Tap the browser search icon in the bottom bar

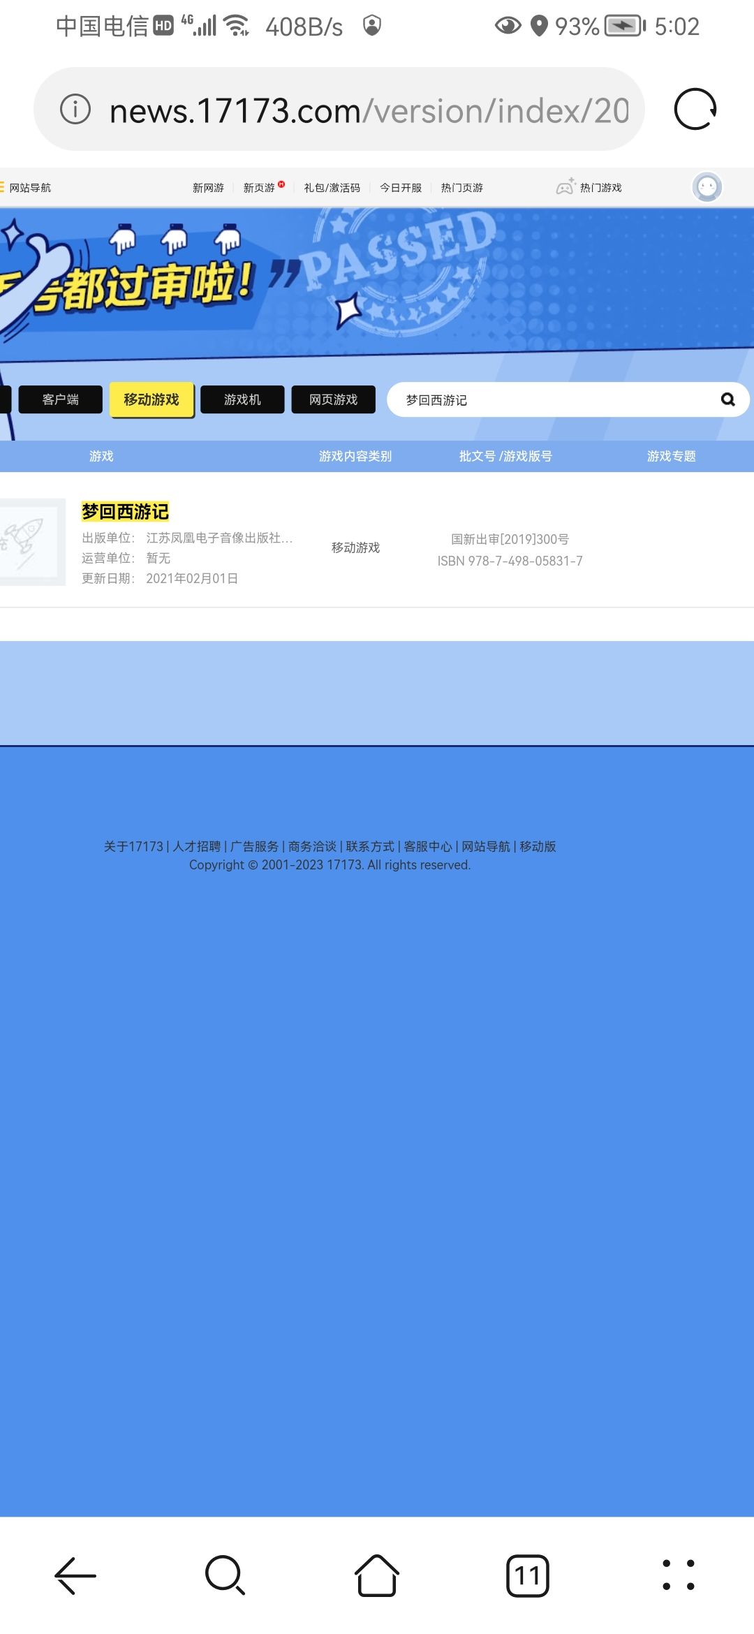tap(225, 1575)
